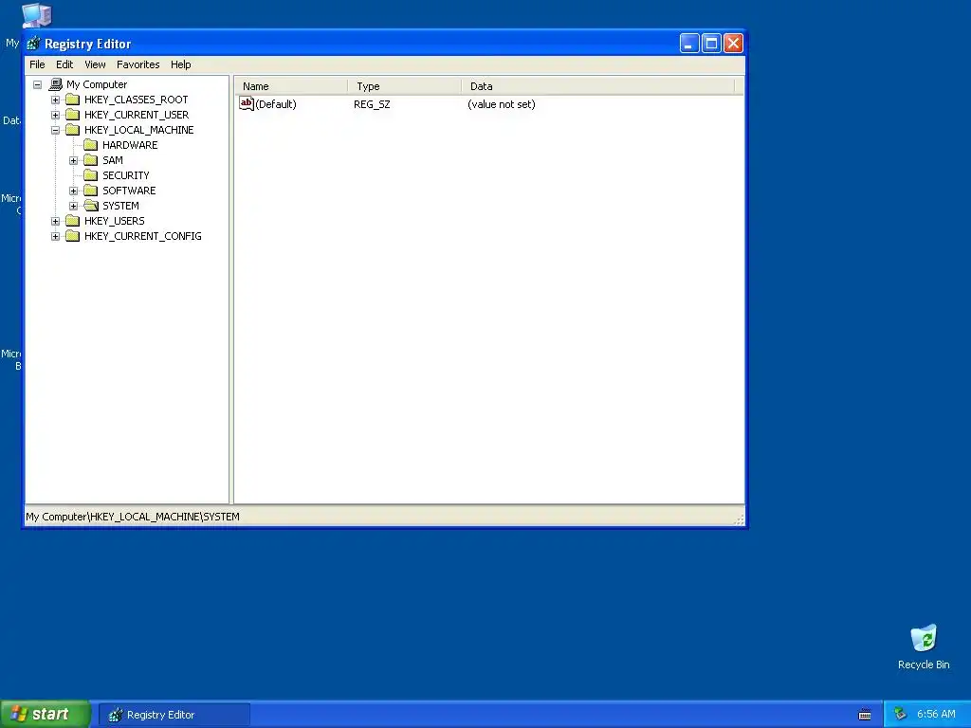Minimize the Registry Editor window
The width and height of the screenshot is (971, 728).
tap(689, 44)
